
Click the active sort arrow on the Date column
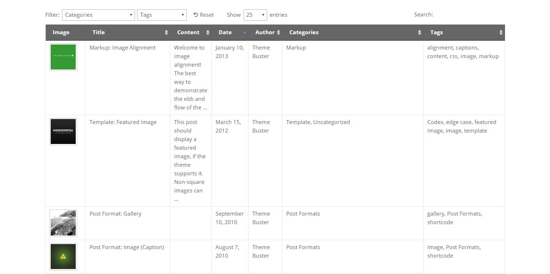[x=244, y=32]
